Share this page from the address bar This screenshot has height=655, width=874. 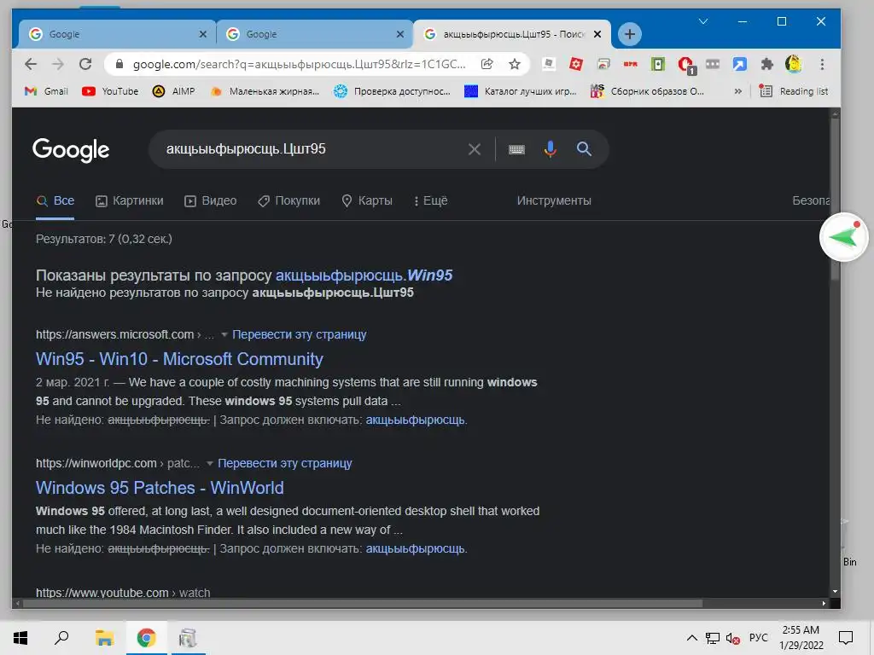[487, 64]
